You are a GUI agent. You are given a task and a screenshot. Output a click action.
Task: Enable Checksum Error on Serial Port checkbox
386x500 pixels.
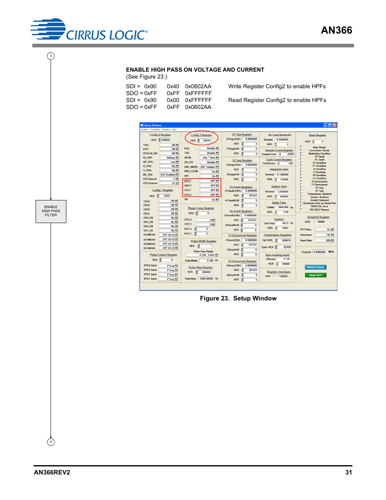[x=301, y=203]
